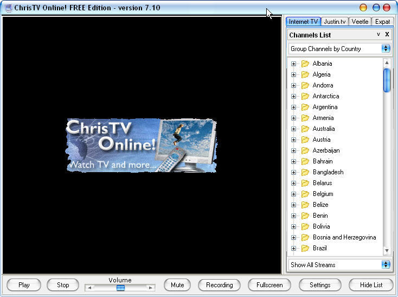Click the ChrisTV app icon in title bar
Screen dimensions: 398x297
8,8
